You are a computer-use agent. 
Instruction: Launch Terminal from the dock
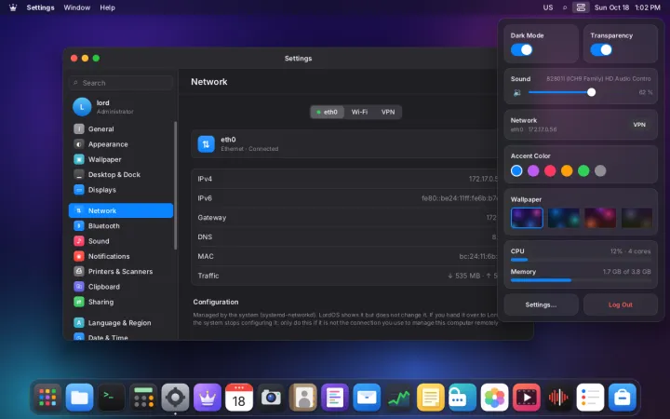(x=111, y=398)
